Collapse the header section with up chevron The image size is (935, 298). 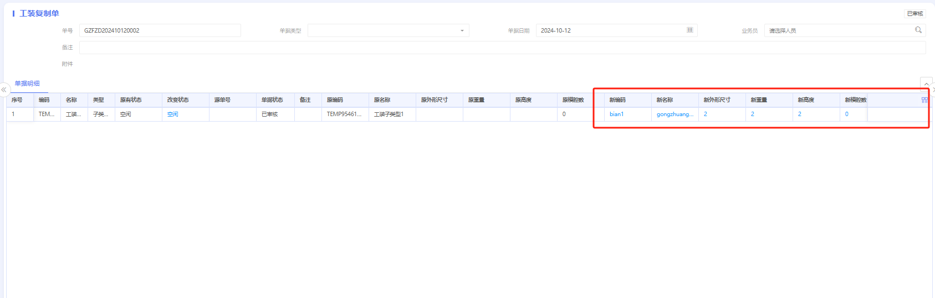coord(926,84)
